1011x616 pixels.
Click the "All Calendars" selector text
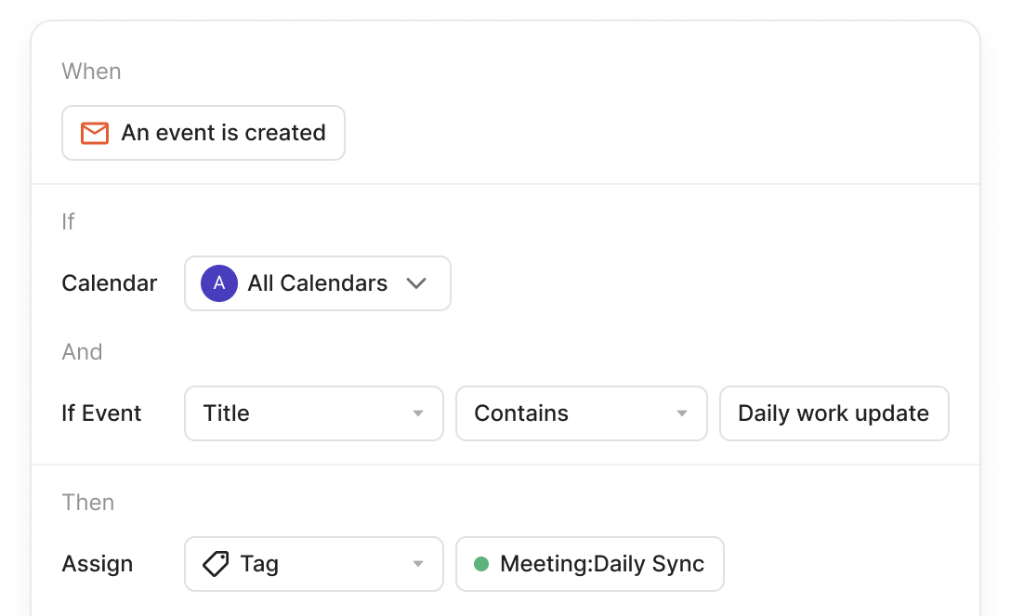click(317, 283)
